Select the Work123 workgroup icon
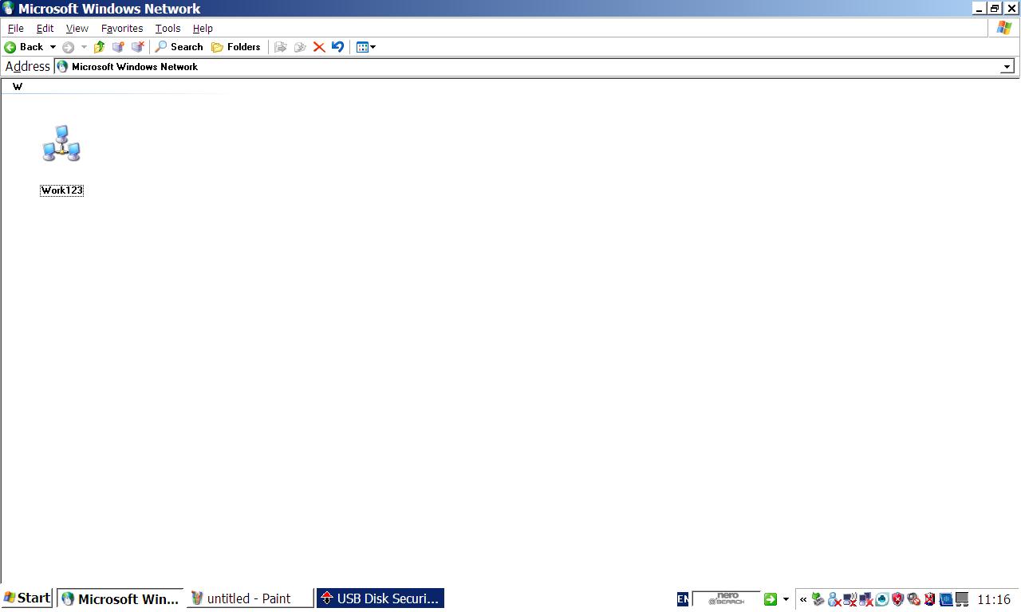This screenshot has width=1021, height=612. click(61, 143)
